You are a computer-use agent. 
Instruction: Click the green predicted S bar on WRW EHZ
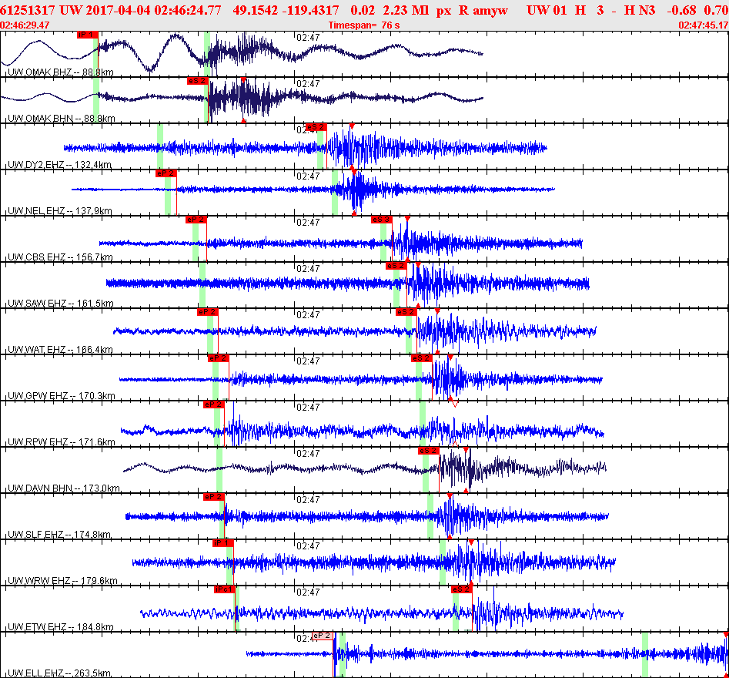coord(443,562)
